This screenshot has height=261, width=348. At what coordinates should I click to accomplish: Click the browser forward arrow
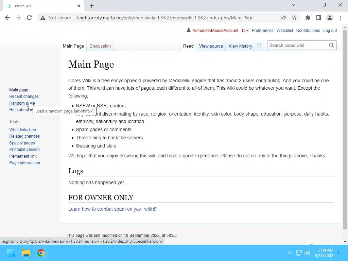(18, 18)
